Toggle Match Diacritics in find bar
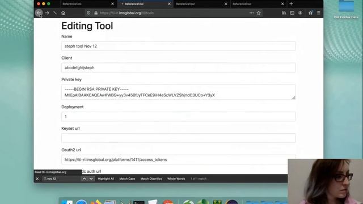Screen dimensions: 363x204 (x=151, y=178)
